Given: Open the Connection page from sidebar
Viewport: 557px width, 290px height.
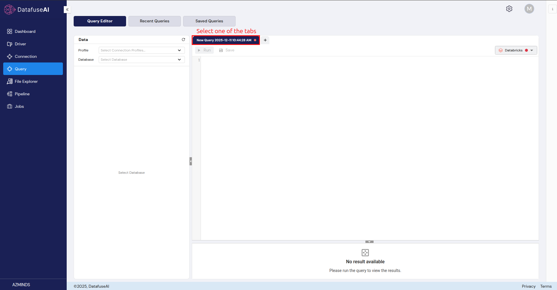Looking at the screenshot, I should (26, 56).
